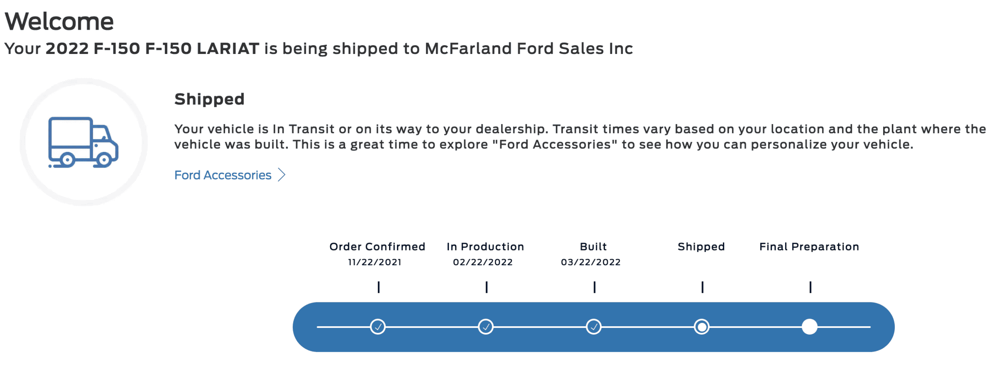Open the Ford Accessories link
Screen dimensions: 1004x391
[x=223, y=175]
